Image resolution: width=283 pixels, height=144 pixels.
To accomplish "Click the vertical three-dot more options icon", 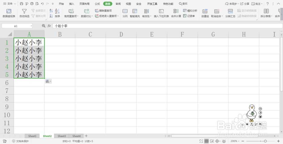I will [273, 4].
